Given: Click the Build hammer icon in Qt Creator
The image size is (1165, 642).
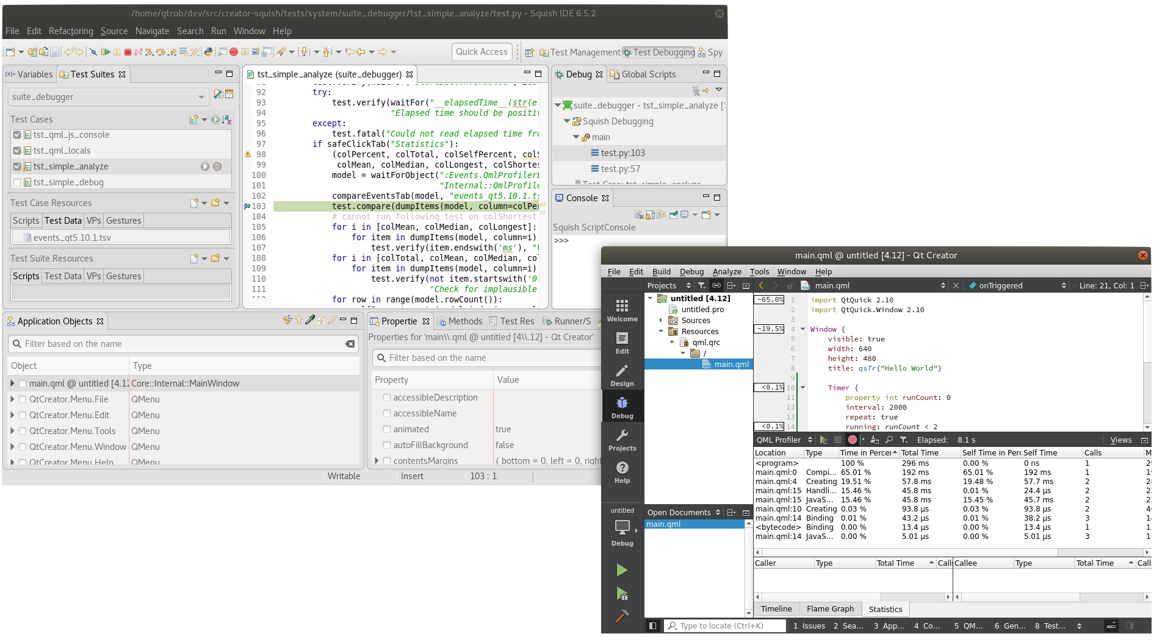Looking at the screenshot, I should [622, 616].
